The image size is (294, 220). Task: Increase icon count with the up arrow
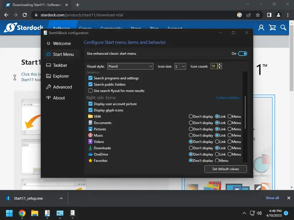tap(220, 64)
